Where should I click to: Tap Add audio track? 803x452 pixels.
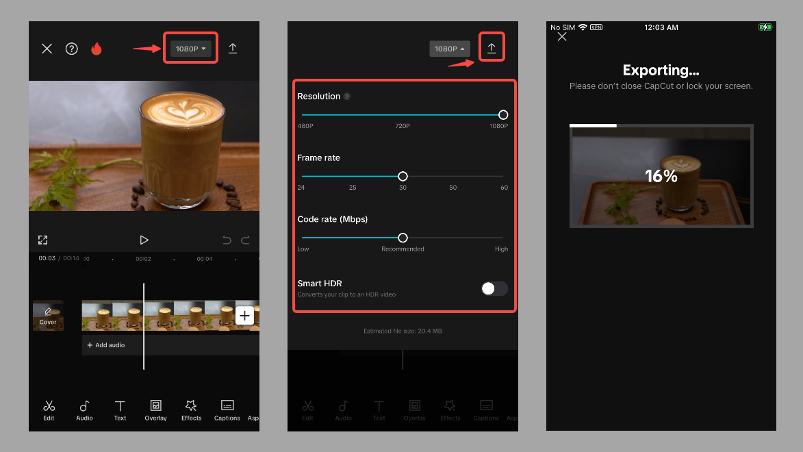point(106,345)
